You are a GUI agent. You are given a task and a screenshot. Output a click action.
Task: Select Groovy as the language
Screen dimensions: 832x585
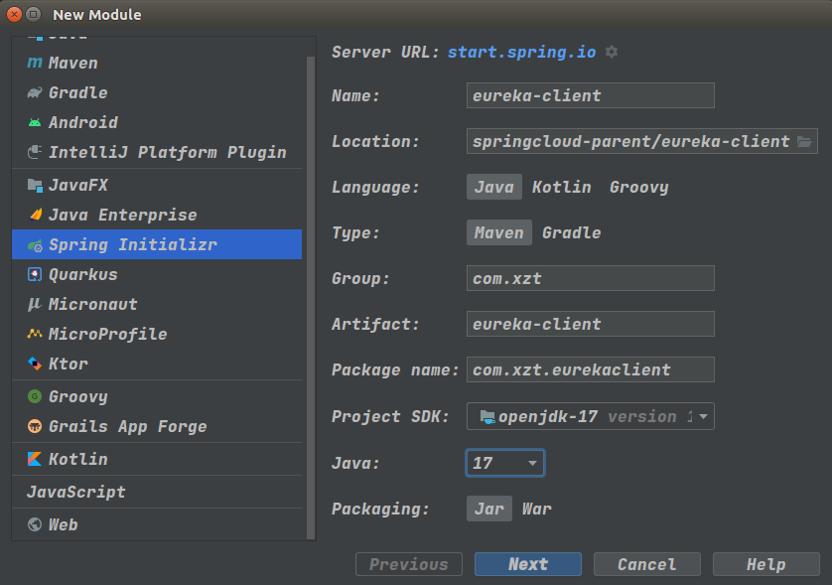click(638, 187)
